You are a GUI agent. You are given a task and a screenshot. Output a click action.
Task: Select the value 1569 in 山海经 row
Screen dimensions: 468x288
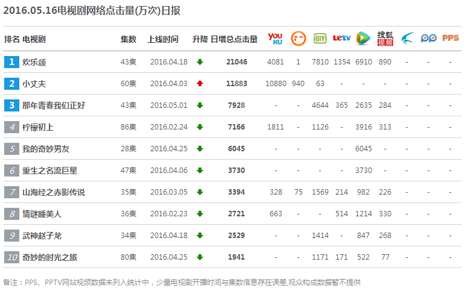point(320,192)
